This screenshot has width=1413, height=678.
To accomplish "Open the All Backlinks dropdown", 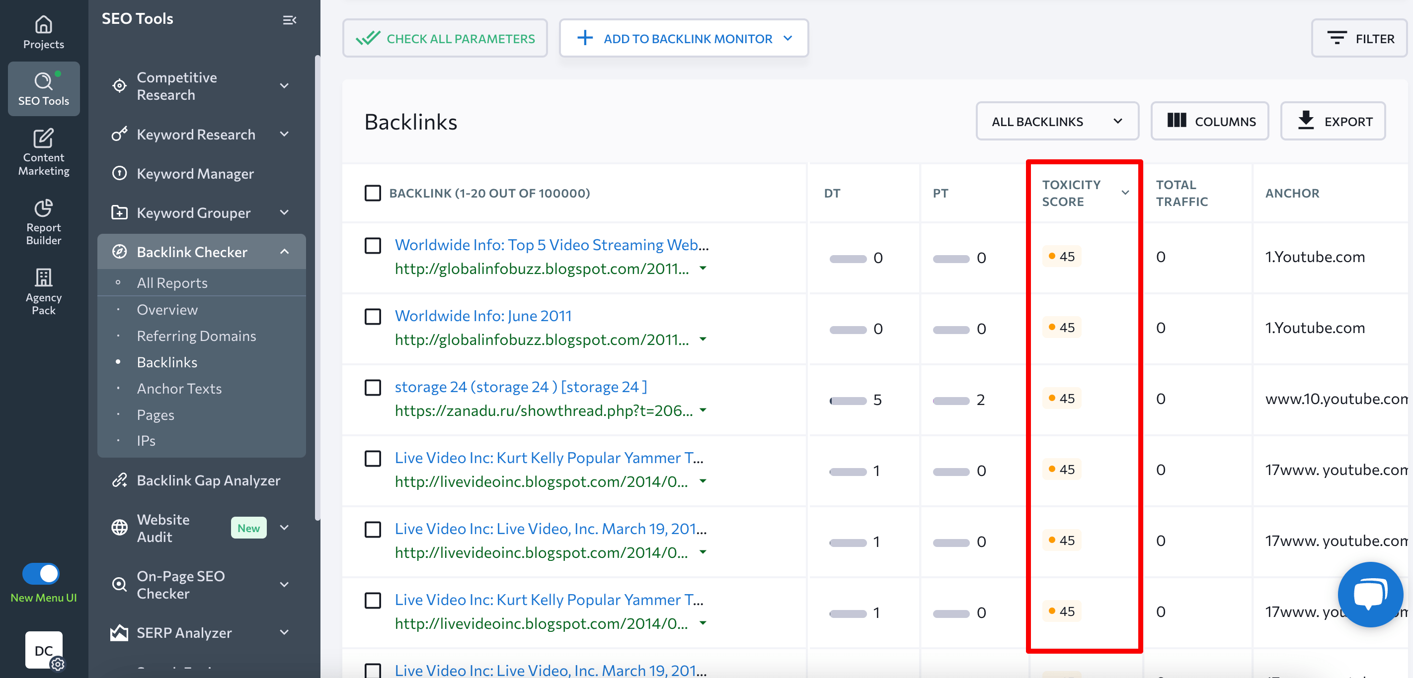I will pos(1056,121).
